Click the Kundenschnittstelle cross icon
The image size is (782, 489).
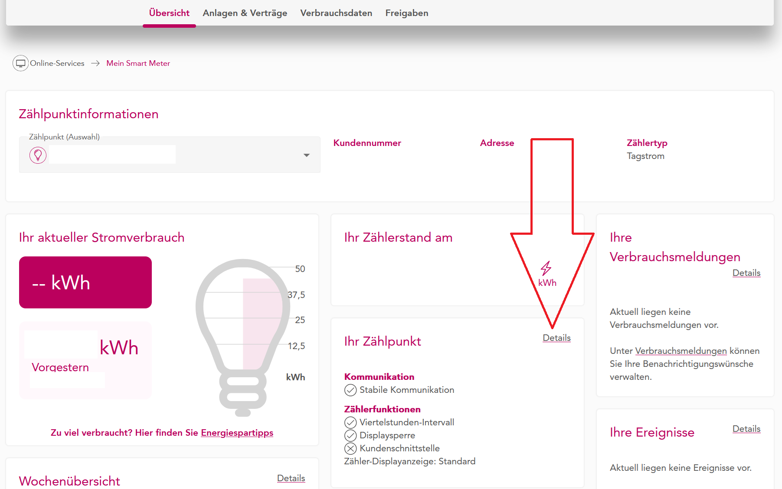point(350,448)
